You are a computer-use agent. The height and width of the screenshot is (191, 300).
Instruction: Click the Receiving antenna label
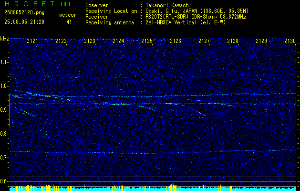coord(110,22)
